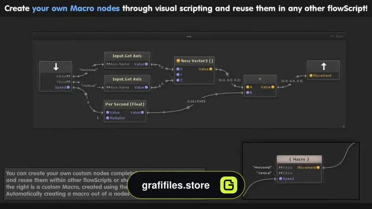Click the XAxis port on the entry node
Image resolution: width=372 pixels, height=209 pixels.
(x=68, y=76)
